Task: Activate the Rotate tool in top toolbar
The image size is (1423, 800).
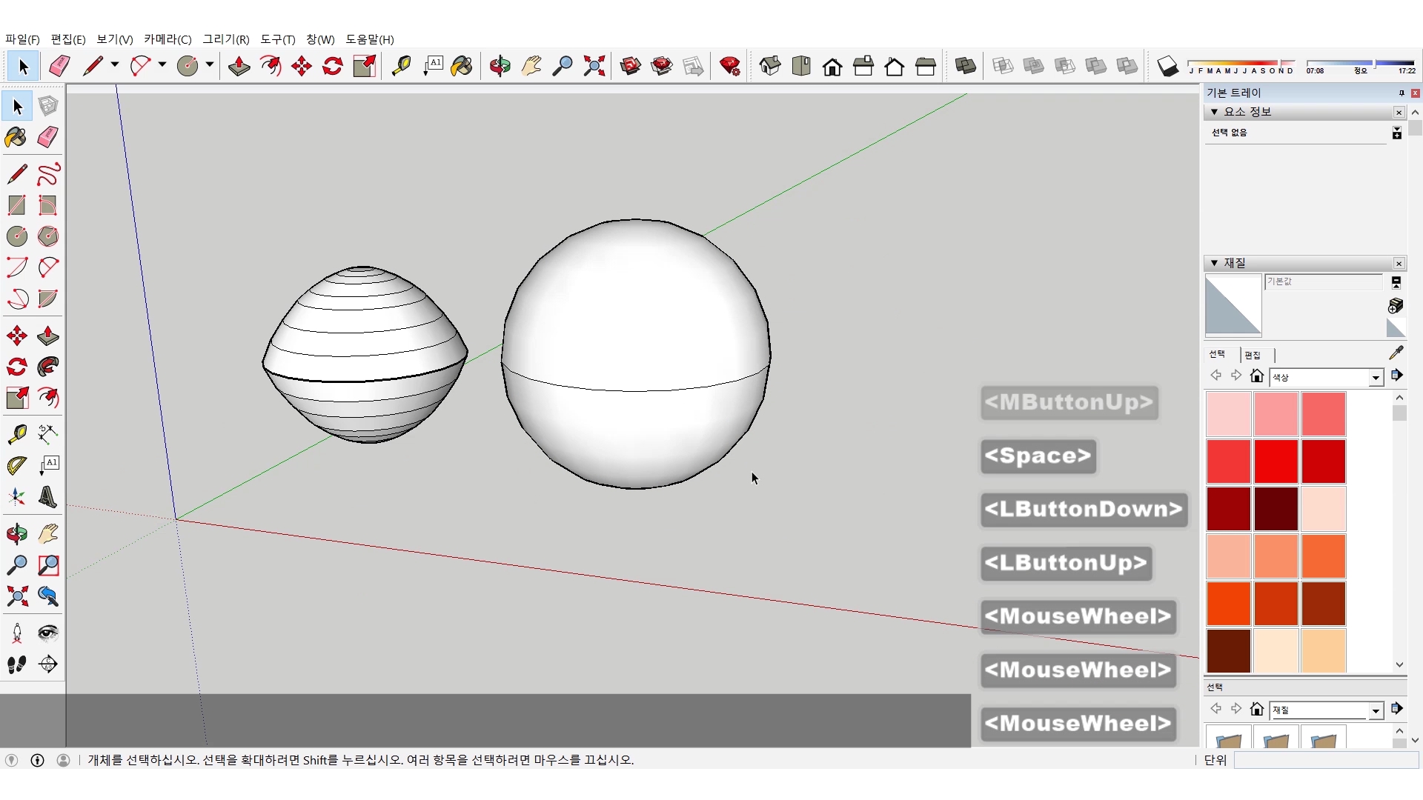Action: tap(333, 67)
